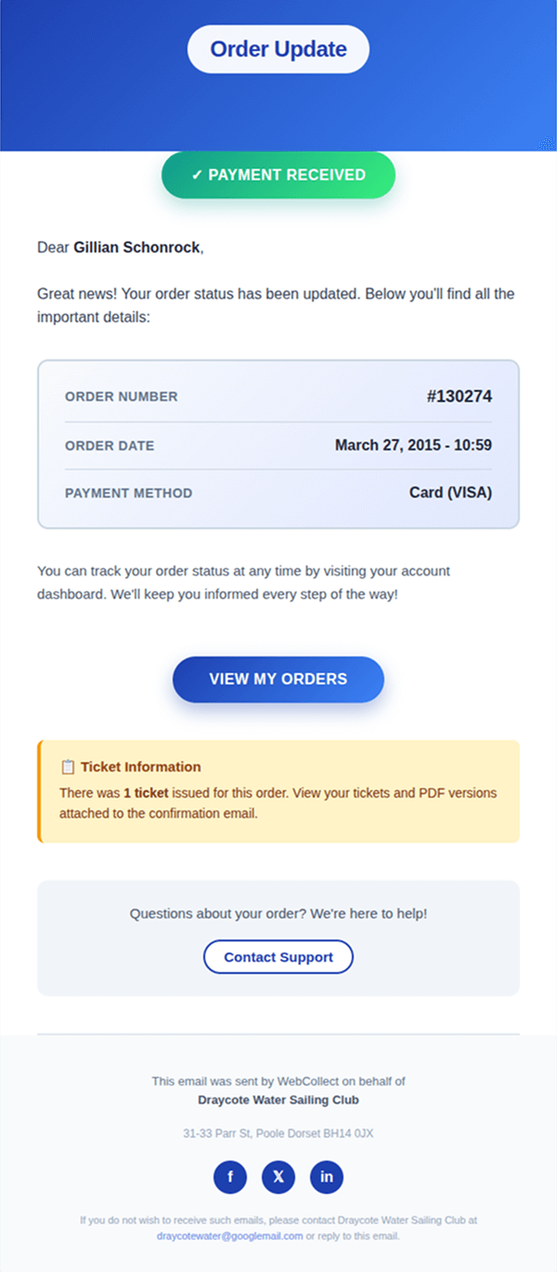Open the draycotewater@googlemail.com email link
557x1272 pixels.
[x=229, y=1236]
